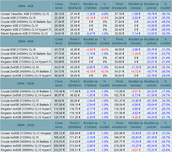The height and width of the screenshot is (152, 172).
Task: Click '-14,85 €' monthly difference cell
Action: pyautogui.click(x=136, y=101)
